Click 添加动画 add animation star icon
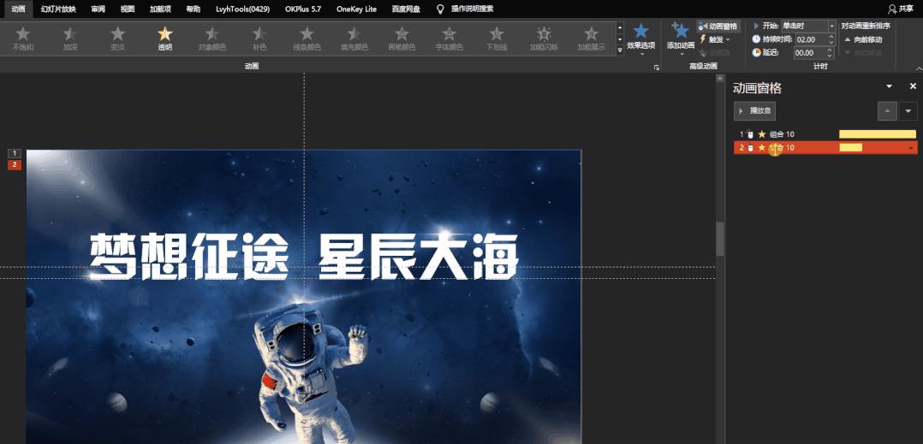923x444 pixels. [x=680, y=31]
